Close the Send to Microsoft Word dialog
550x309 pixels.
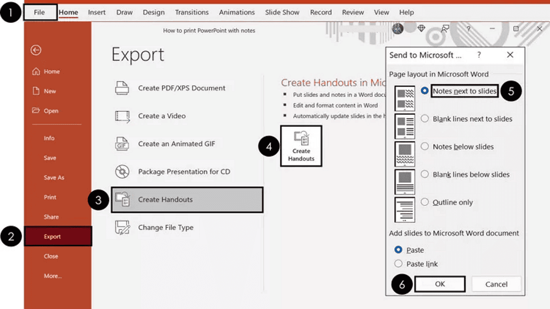click(510, 55)
